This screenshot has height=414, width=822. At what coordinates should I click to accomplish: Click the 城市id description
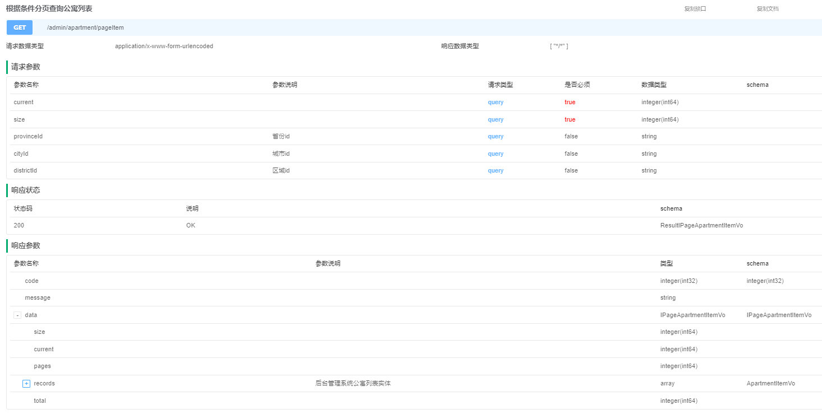(281, 154)
